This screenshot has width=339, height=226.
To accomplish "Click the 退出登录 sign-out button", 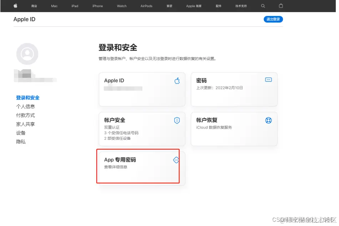I will point(273,19).
